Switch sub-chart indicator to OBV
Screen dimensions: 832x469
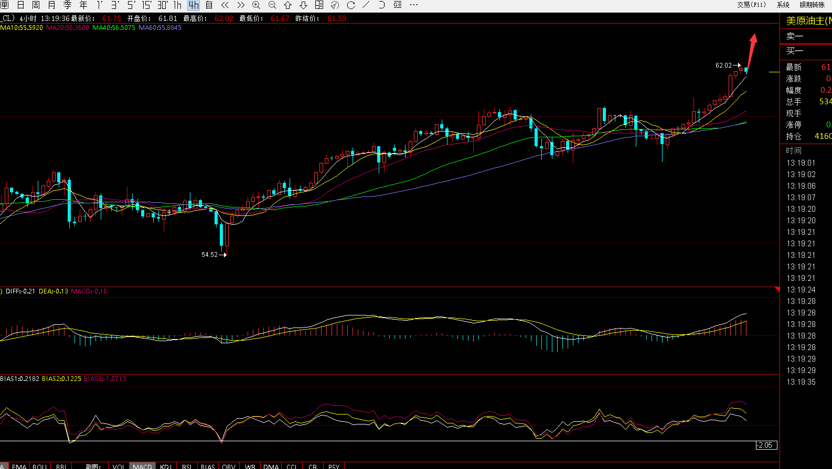click(x=229, y=466)
